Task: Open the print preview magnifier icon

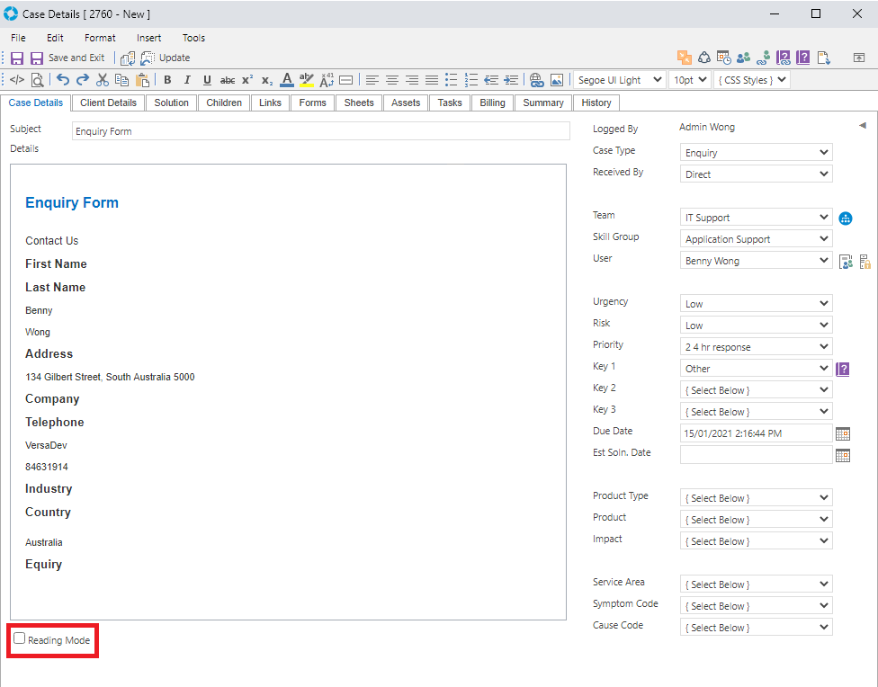Action: pyautogui.click(x=38, y=80)
